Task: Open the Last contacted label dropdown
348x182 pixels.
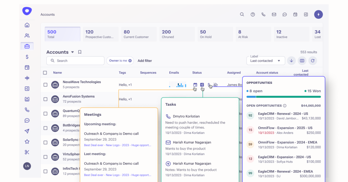Action: (265, 61)
